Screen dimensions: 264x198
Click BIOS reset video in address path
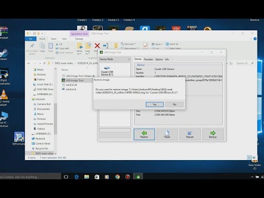64,63
